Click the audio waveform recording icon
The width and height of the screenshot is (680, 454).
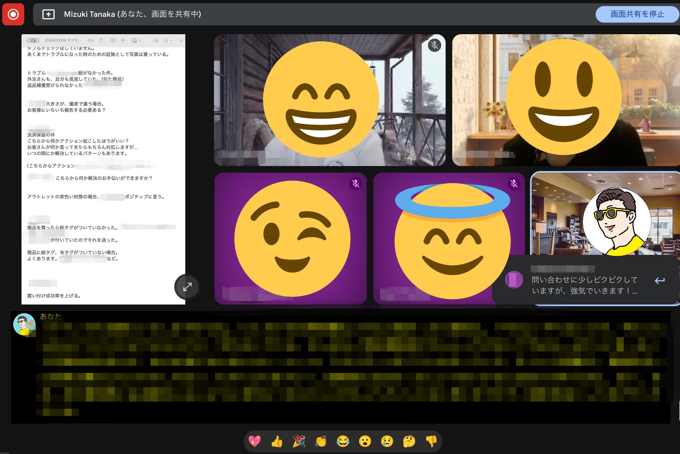123,40
